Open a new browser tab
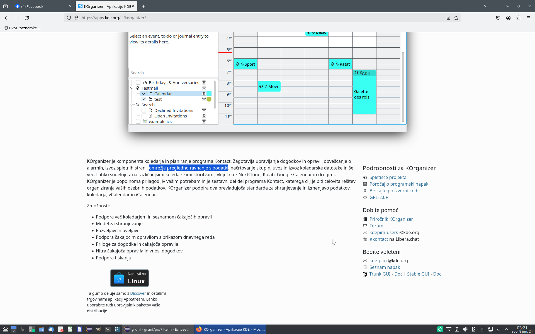The width and height of the screenshot is (535, 334). [x=143, y=6]
